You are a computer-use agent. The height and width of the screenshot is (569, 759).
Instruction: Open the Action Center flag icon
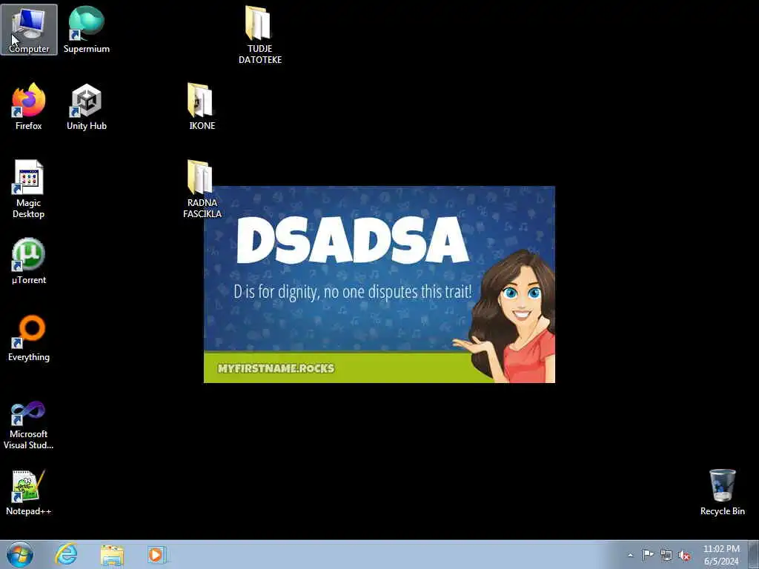tap(648, 555)
